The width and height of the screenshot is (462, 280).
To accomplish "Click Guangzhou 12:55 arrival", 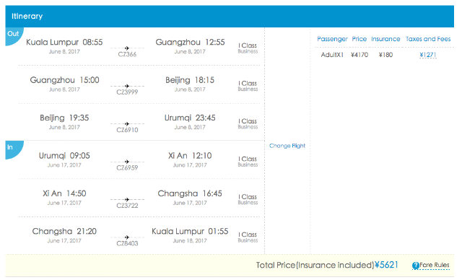I will (190, 42).
